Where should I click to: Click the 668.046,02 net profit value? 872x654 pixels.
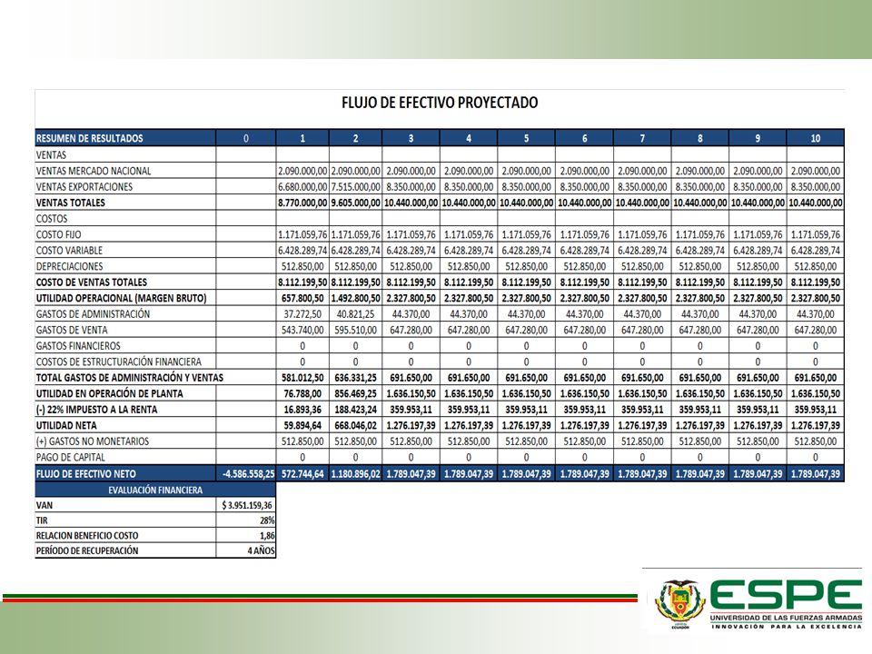(x=355, y=425)
